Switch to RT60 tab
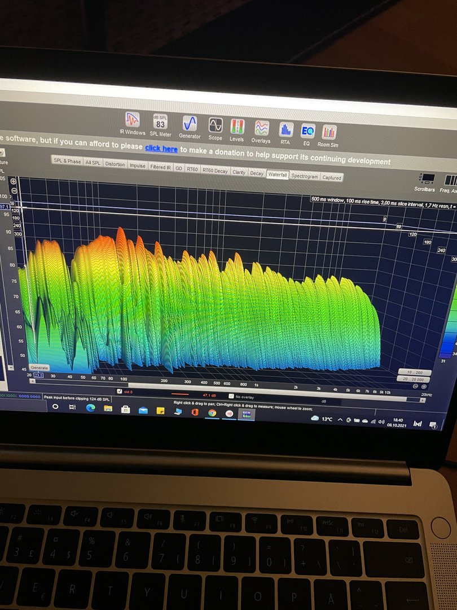 tap(192, 169)
